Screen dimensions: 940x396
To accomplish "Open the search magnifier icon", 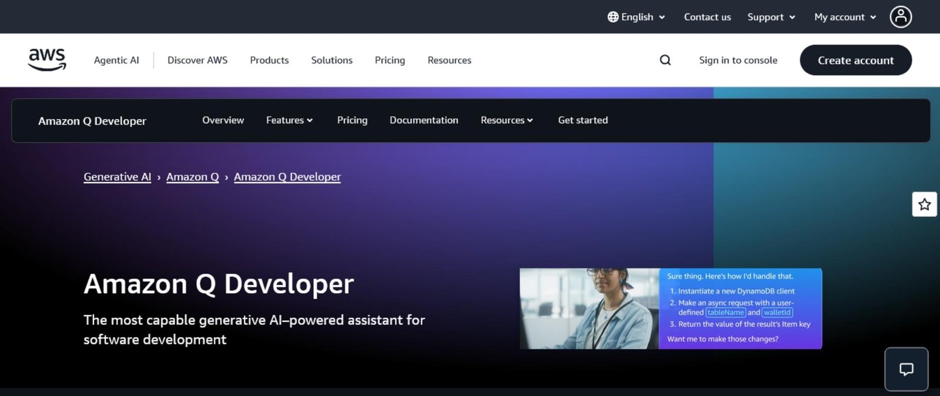I will pos(665,60).
